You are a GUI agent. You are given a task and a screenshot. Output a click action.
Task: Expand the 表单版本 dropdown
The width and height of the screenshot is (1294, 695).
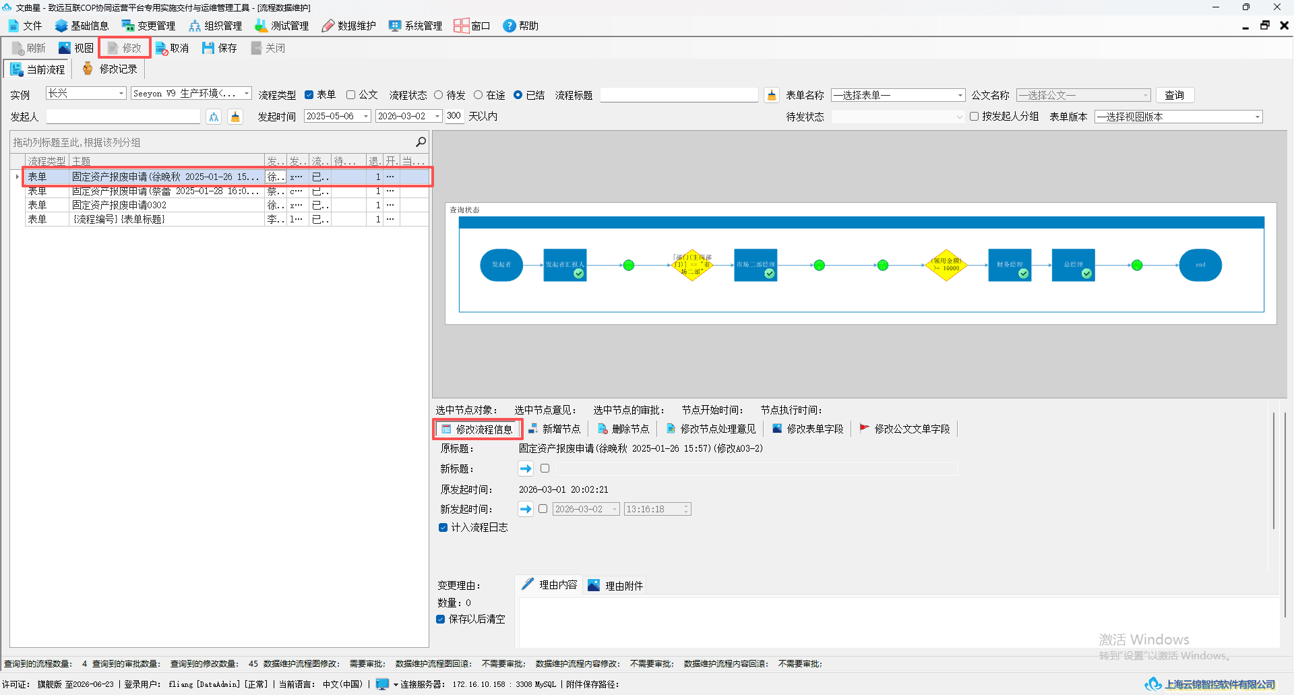coord(1178,117)
